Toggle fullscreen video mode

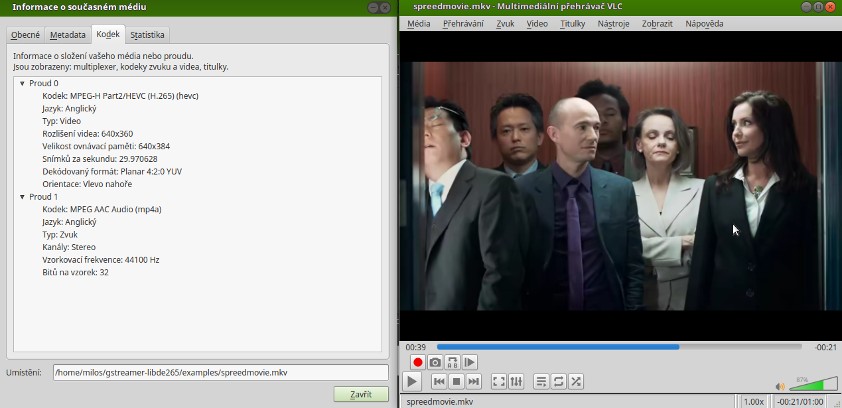pos(499,381)
